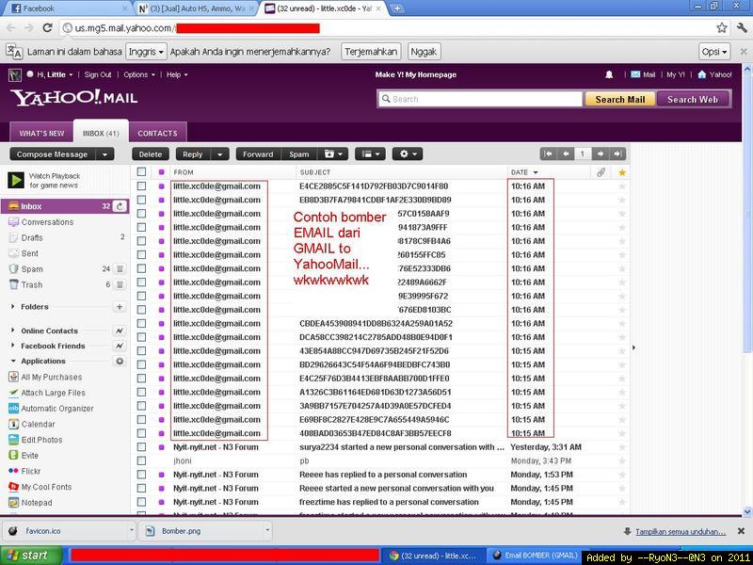Go to last page arrow

[x=617, y=153]
